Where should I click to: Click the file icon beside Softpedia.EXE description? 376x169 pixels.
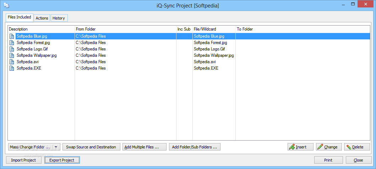12,68
